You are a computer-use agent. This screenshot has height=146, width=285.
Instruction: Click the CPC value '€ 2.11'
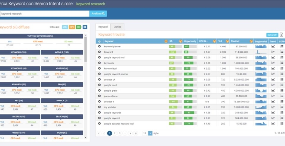[207, 46]
